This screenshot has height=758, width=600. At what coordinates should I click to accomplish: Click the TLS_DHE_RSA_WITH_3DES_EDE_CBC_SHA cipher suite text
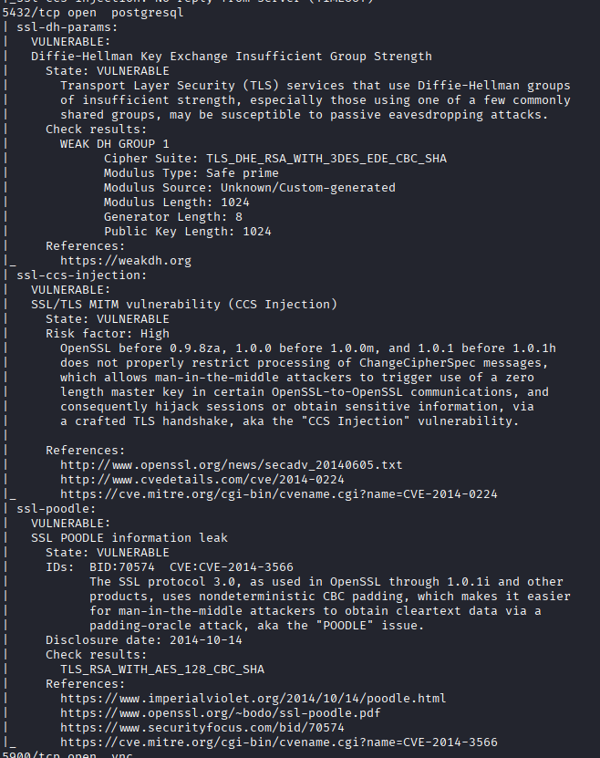326,159
